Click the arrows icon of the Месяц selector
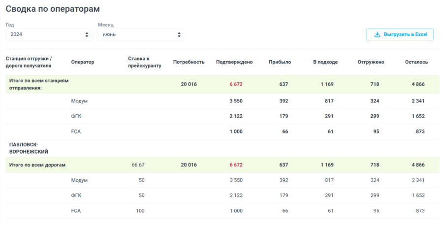The width and height of the screenshot is (443, 227). tap(180, 34)
